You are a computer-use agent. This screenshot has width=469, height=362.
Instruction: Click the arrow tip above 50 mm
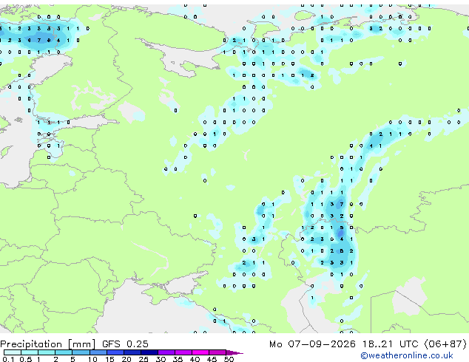coord(234,352)
